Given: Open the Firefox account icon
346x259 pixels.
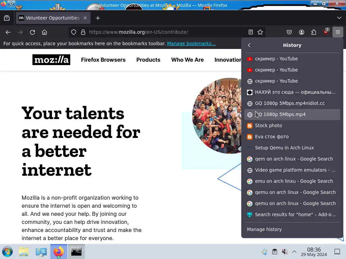Looking at the screenshot, I should pyautogui.click(x=301, y=32).
